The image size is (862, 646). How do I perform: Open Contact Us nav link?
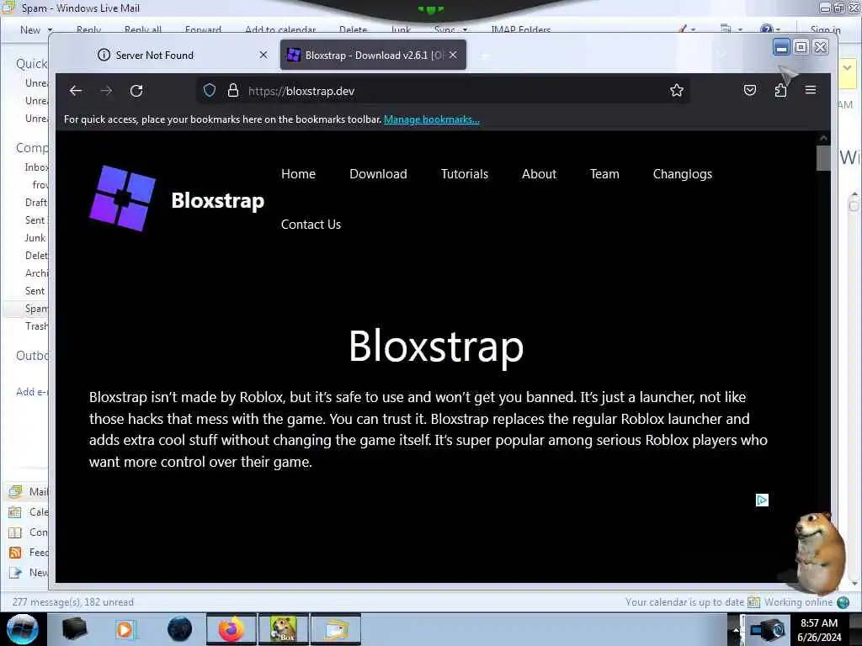pyautogui.click(x=311, y=225)
